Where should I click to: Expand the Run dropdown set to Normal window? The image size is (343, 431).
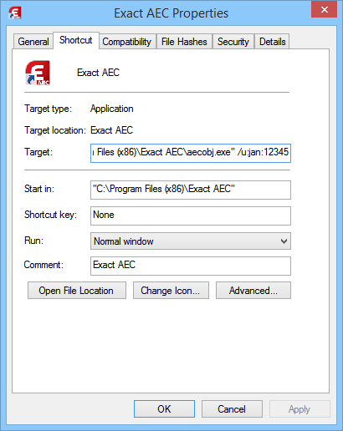(191, 241)
